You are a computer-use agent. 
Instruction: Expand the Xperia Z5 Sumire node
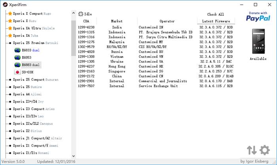10,87
